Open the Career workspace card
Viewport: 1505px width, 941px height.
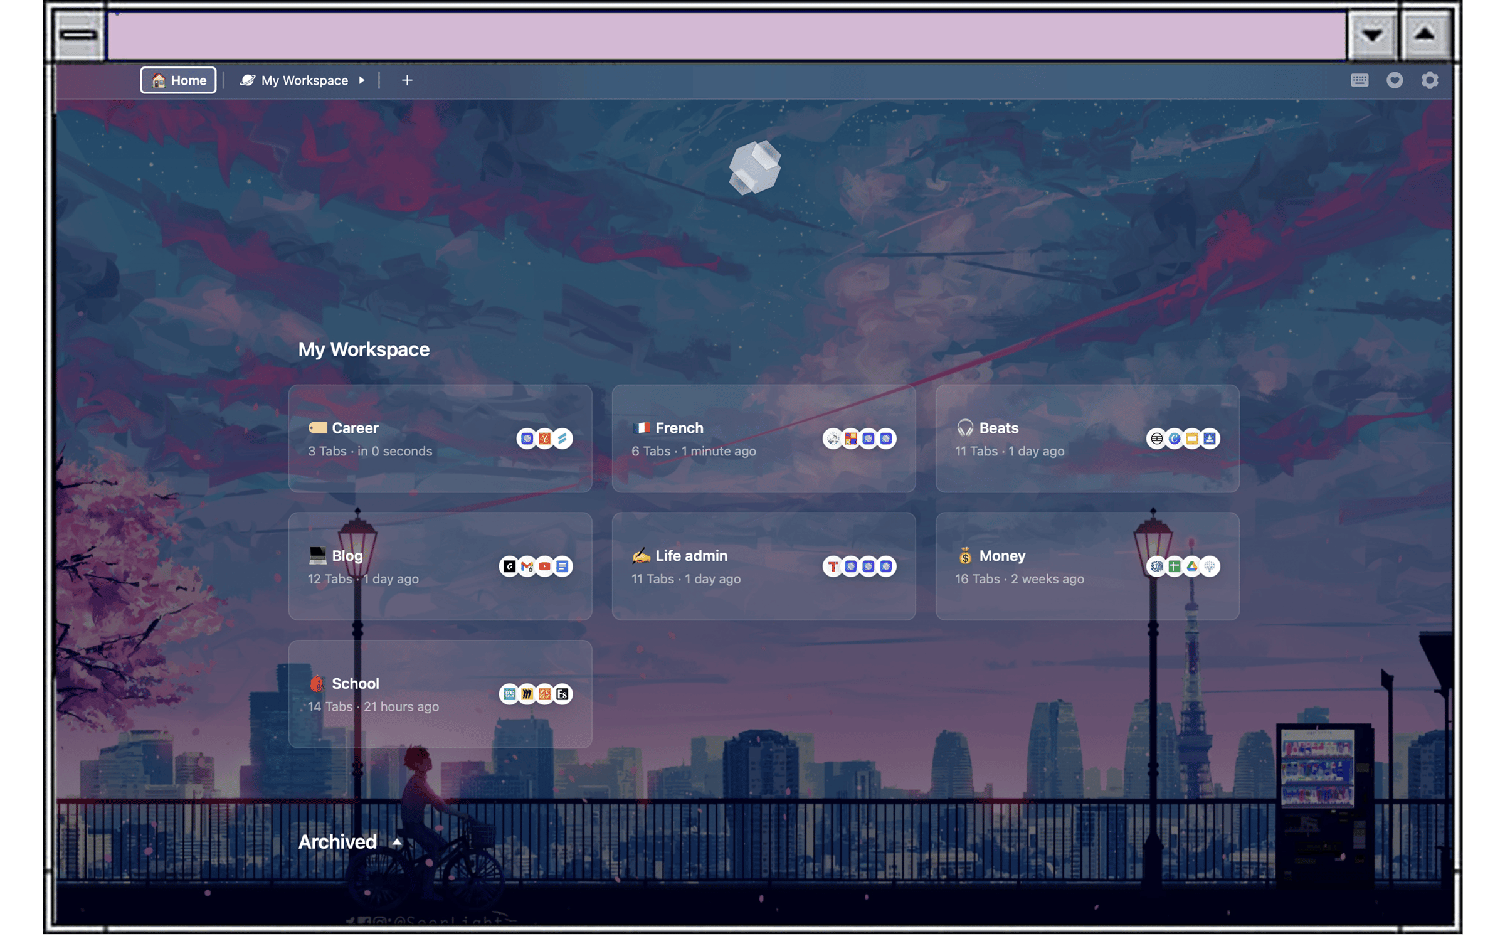(440, 439)
